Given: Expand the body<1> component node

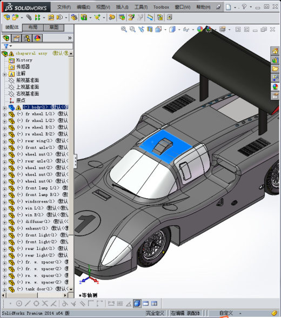Looking at the screenshot, I should [4, 108].
